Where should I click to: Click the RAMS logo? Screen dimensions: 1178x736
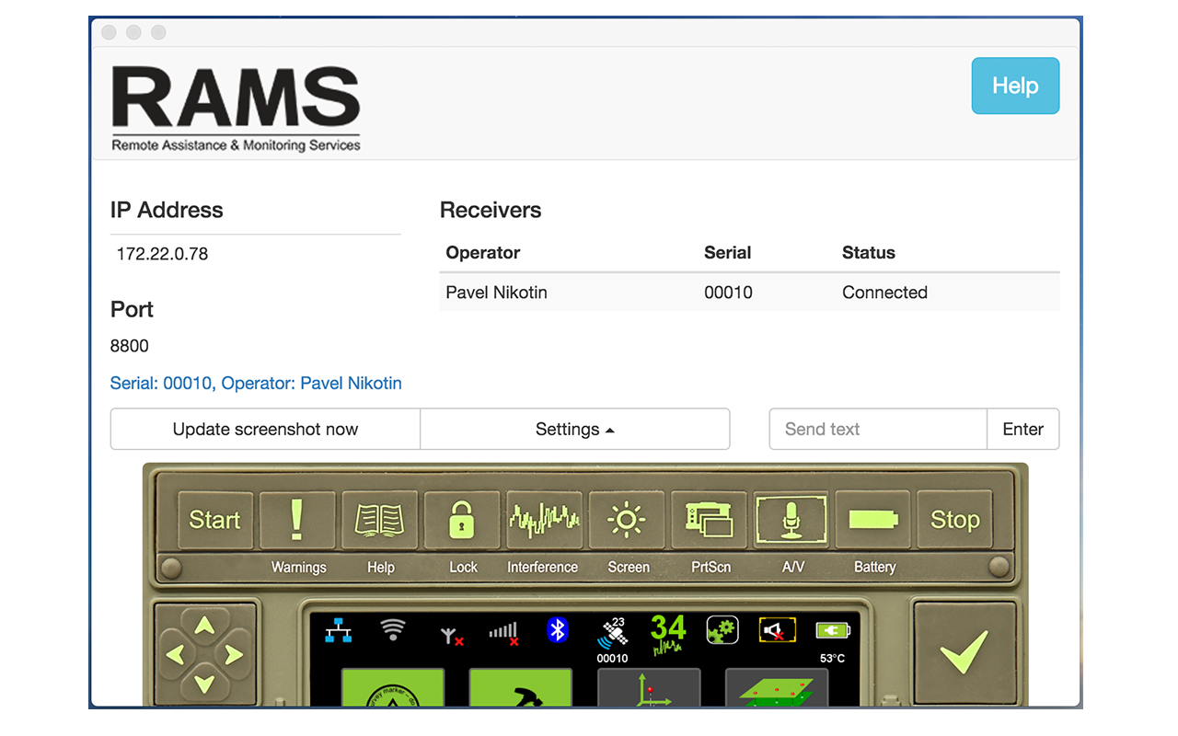click(237, 109)
